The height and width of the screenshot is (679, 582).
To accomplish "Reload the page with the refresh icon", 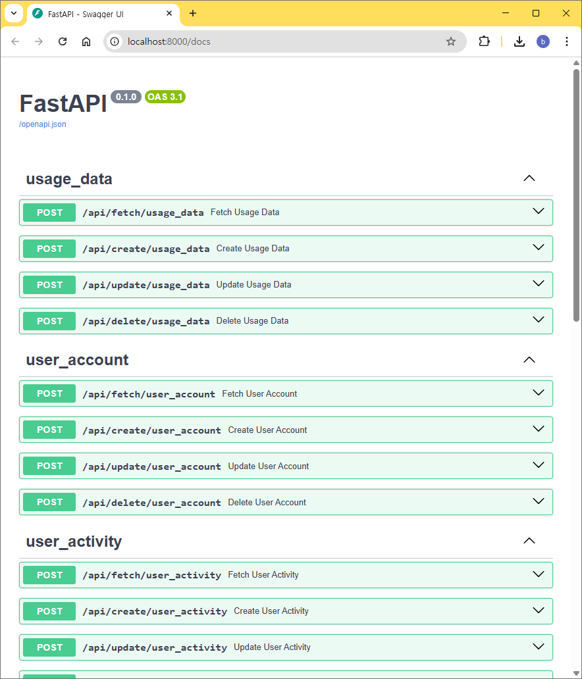I will pyautogui.click(x=63, y=41).
